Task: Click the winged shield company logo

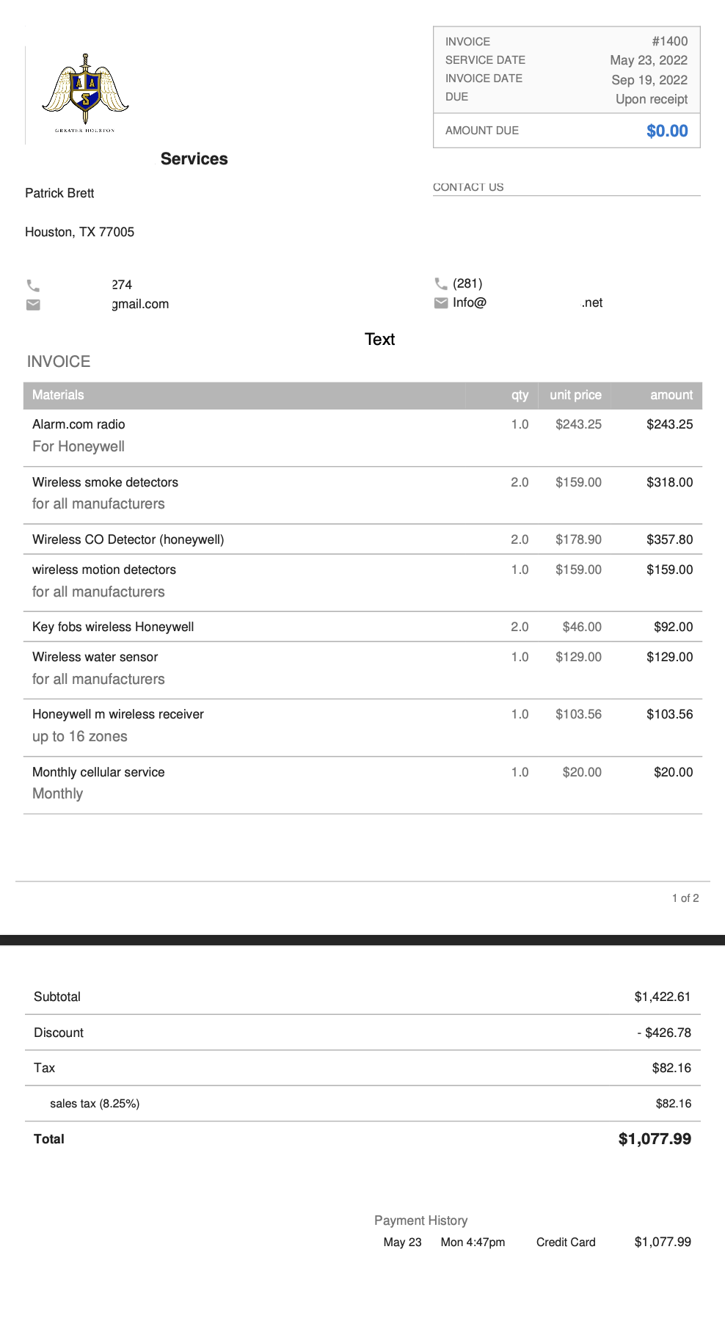Action: [x=85, y=91]
